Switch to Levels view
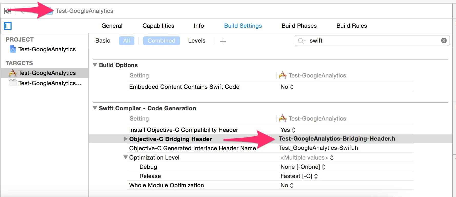The height and width of the screenshot is (197, 456). (x=197, y=41)
